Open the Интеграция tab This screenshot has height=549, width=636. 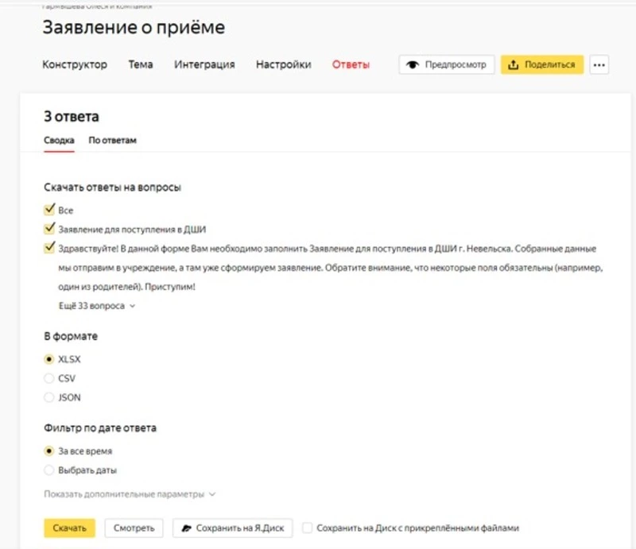pyautogui.click(x=204, y=64)
